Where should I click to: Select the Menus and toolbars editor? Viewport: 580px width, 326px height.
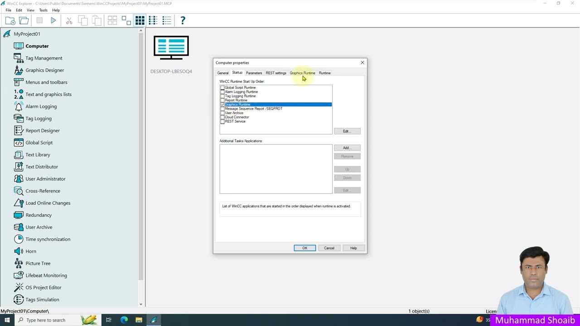click(46, 82)
